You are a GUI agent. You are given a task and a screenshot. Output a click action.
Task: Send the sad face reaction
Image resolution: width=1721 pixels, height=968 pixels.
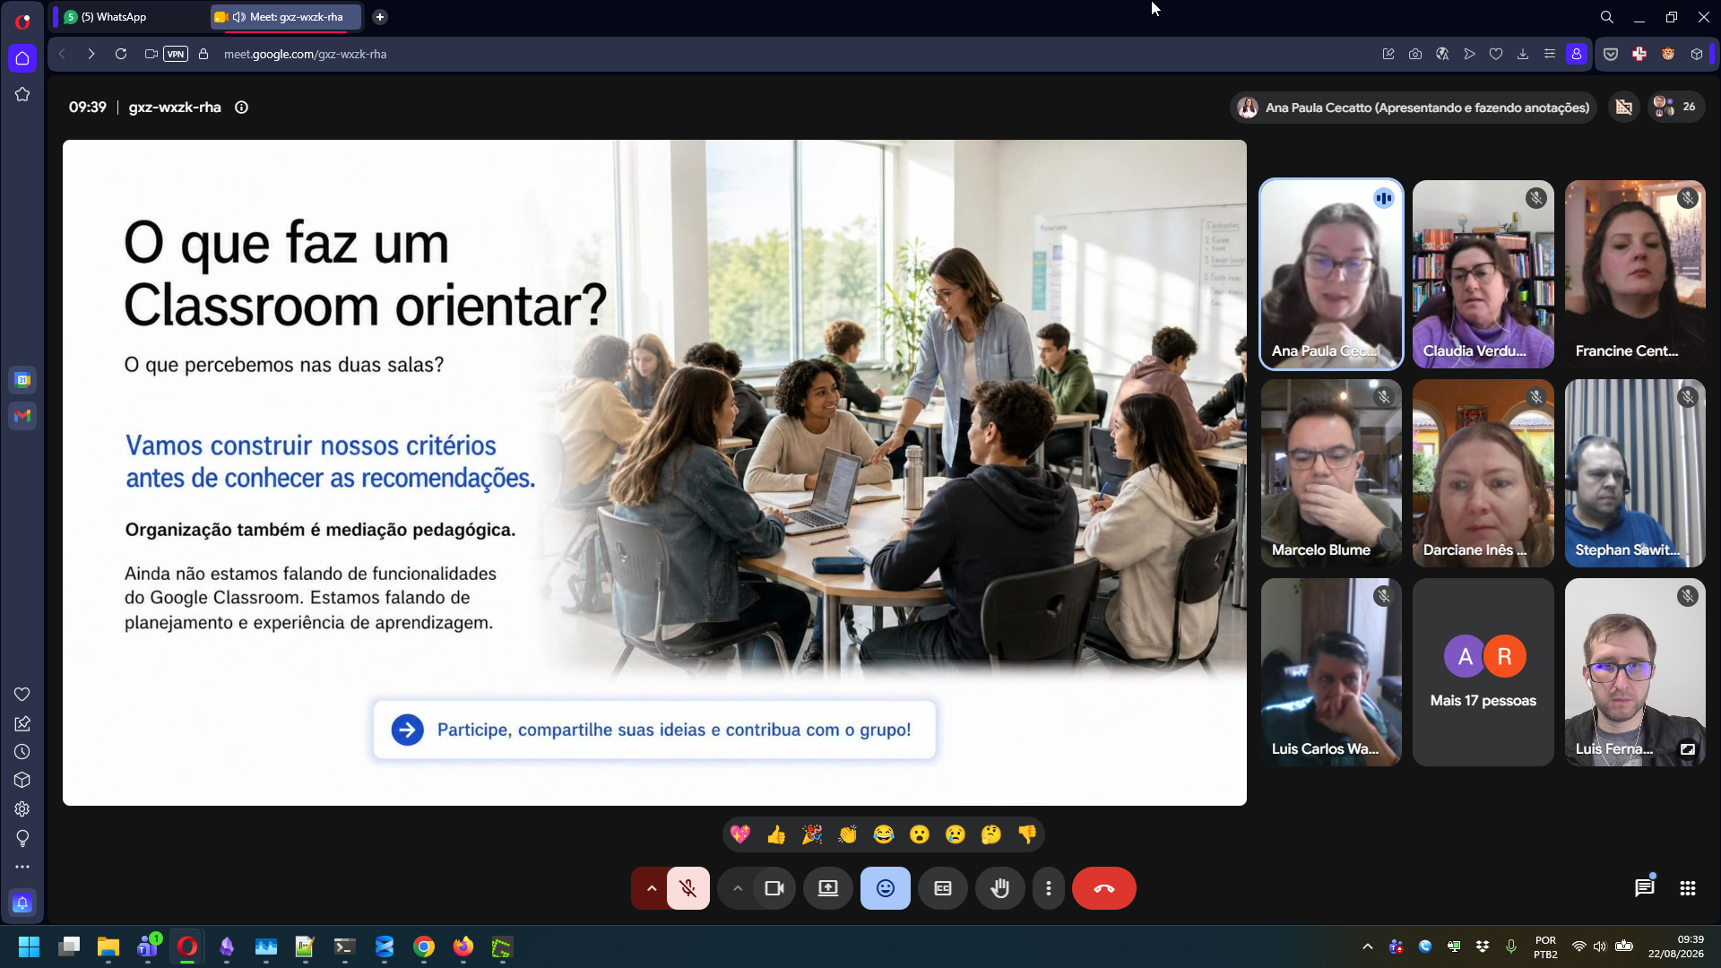tap(956, 835)
